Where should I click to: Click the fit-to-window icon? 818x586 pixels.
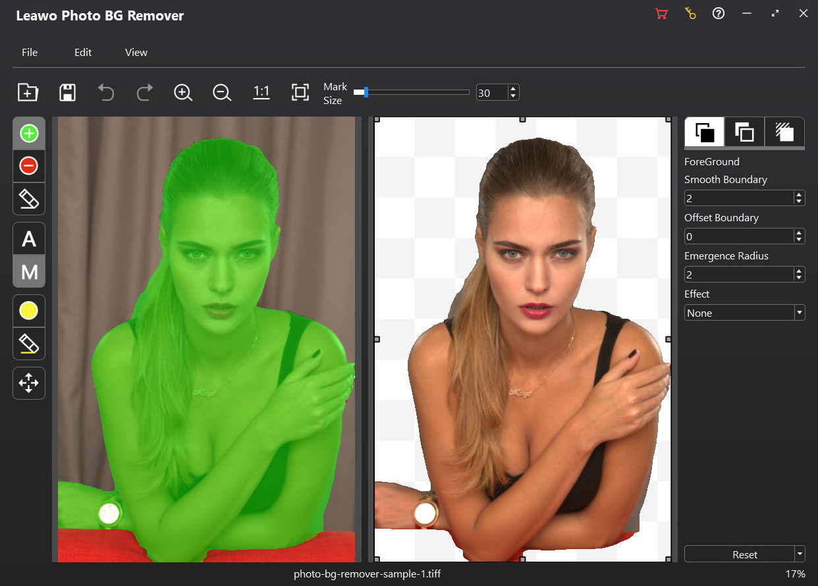pos(300,92)
